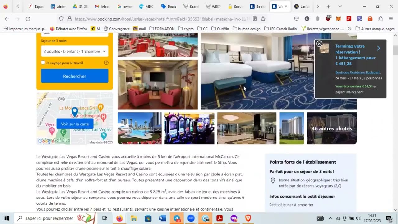This screenshot has width=398, height=224.
Task: Click '46 autres photos' link
Action: pyautogui.click(x=332, y=128)
